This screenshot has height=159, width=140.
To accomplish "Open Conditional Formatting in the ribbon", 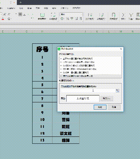I will [89, 16].
